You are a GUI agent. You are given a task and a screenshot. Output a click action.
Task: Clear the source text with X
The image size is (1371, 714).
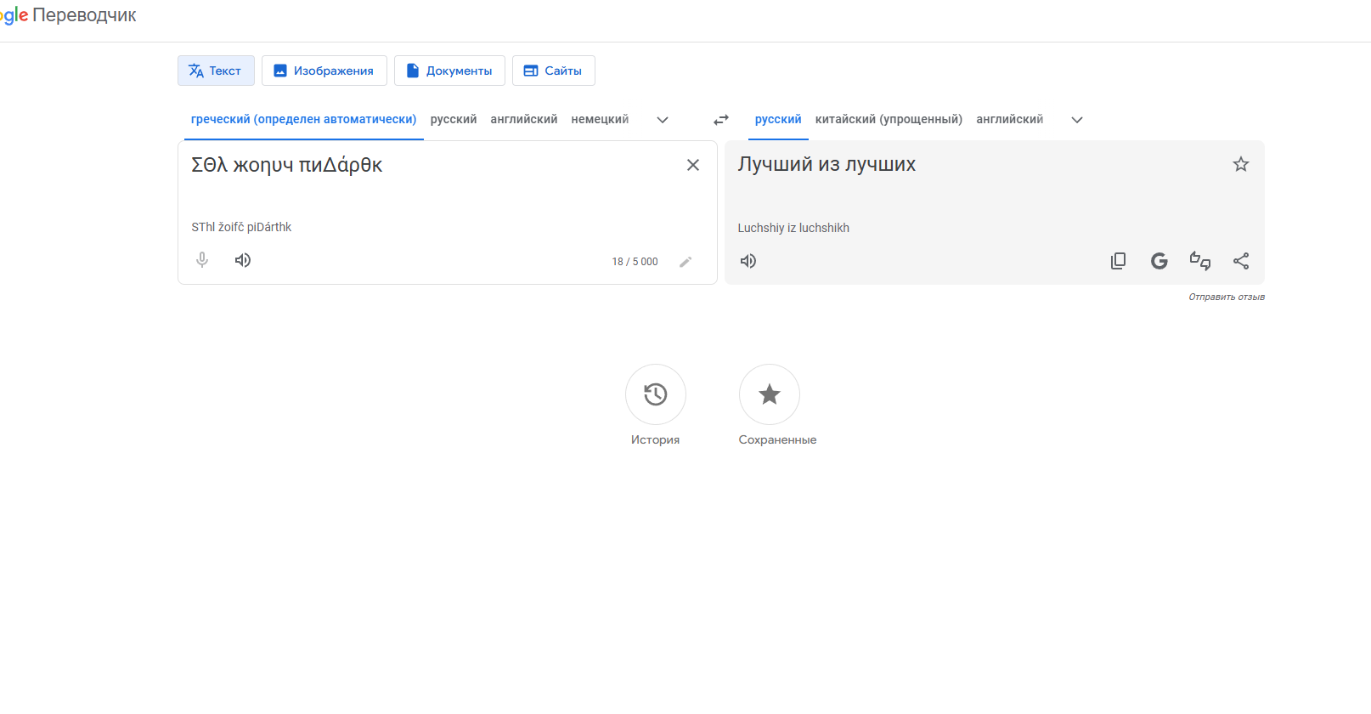point(693,165)
